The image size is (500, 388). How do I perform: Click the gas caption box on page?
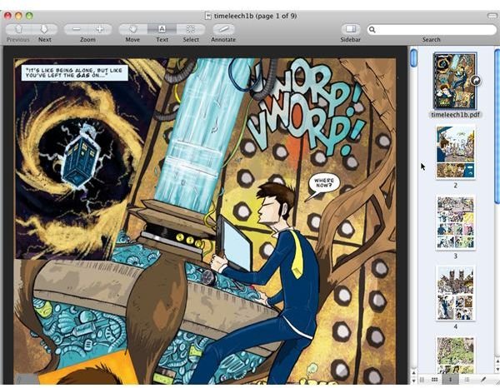[75, 72]
